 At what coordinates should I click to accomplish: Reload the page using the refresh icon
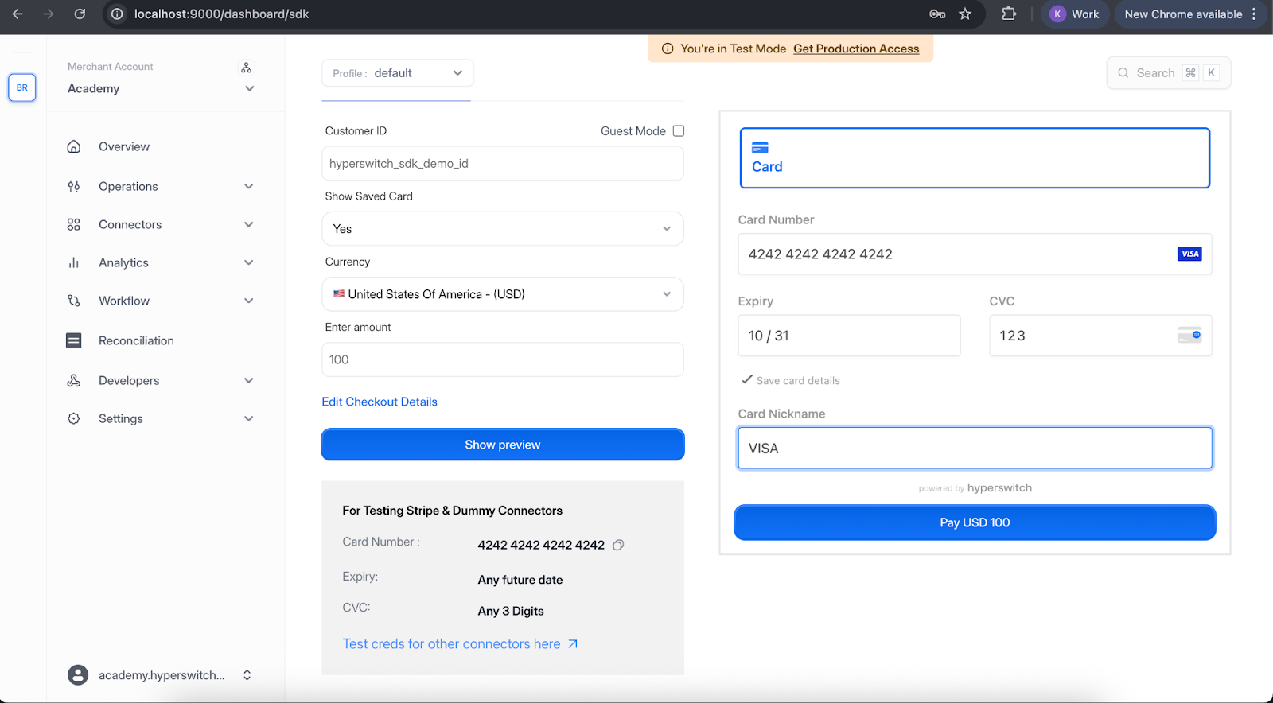80,14
